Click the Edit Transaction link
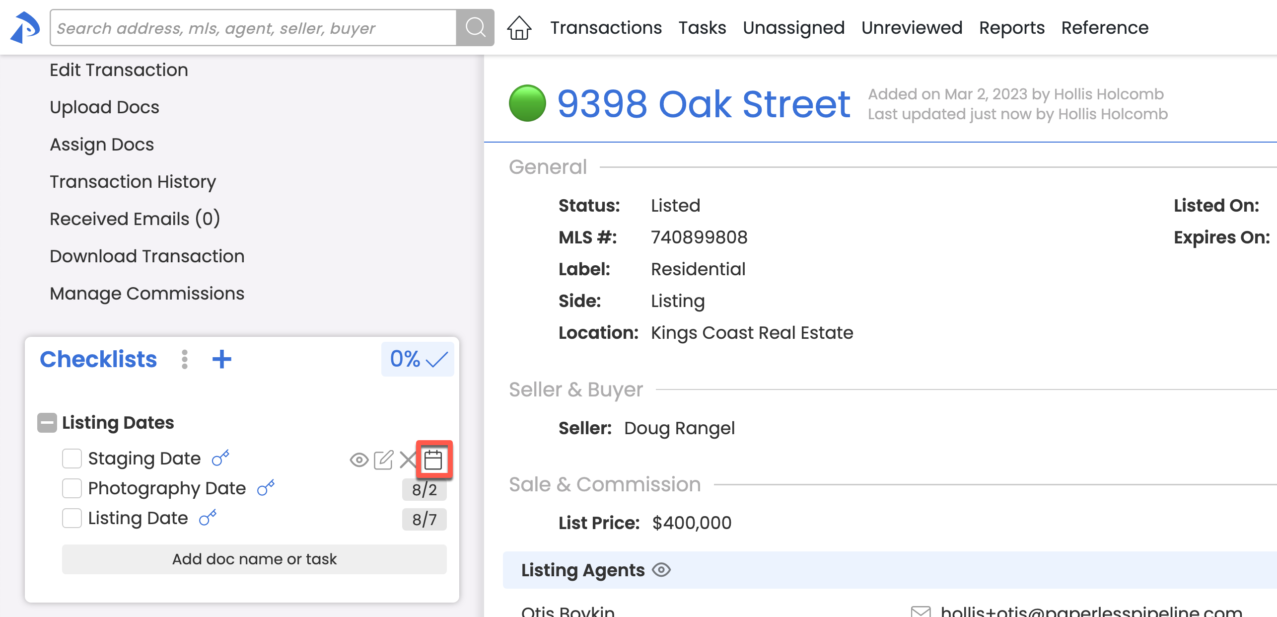 [x=119, y=70]
